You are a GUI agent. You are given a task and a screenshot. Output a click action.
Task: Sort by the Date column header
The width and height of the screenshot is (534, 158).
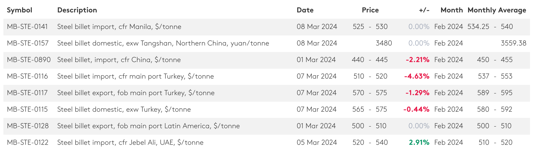click(305, 10)
